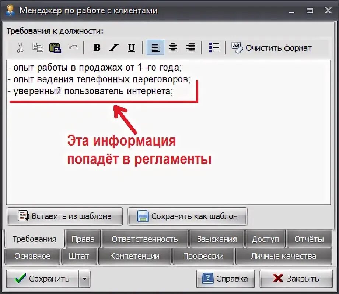This screenshot has width=339, height=294.
Task: Toggle italic formatting
Action: coord(114,47)
